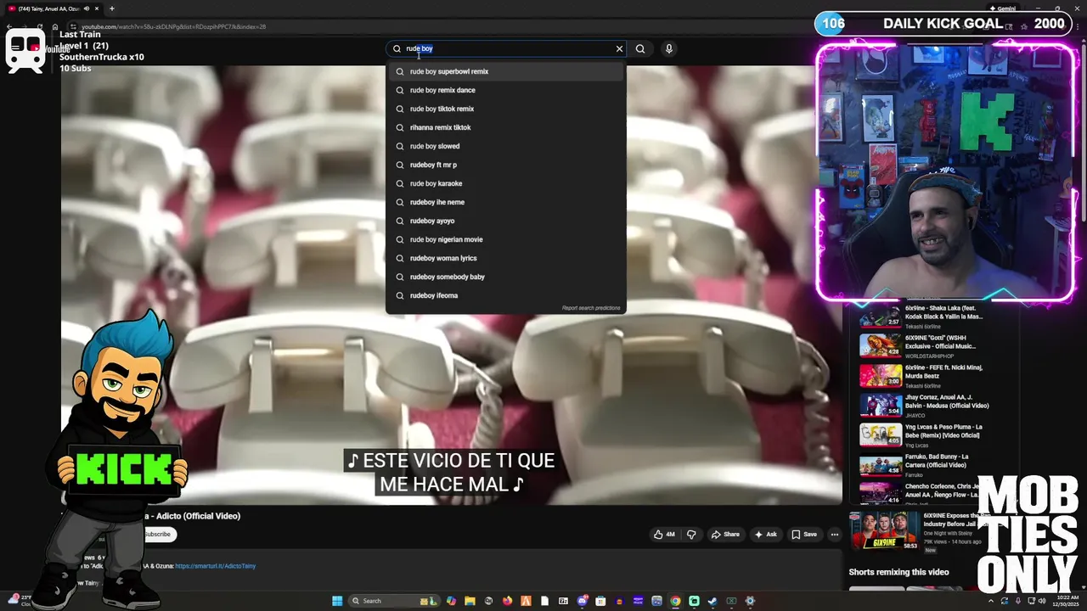Pick suggestion 'rudeboy ft mr p'
Screen dimensions: 1087x611
click(x=506, y=165)
